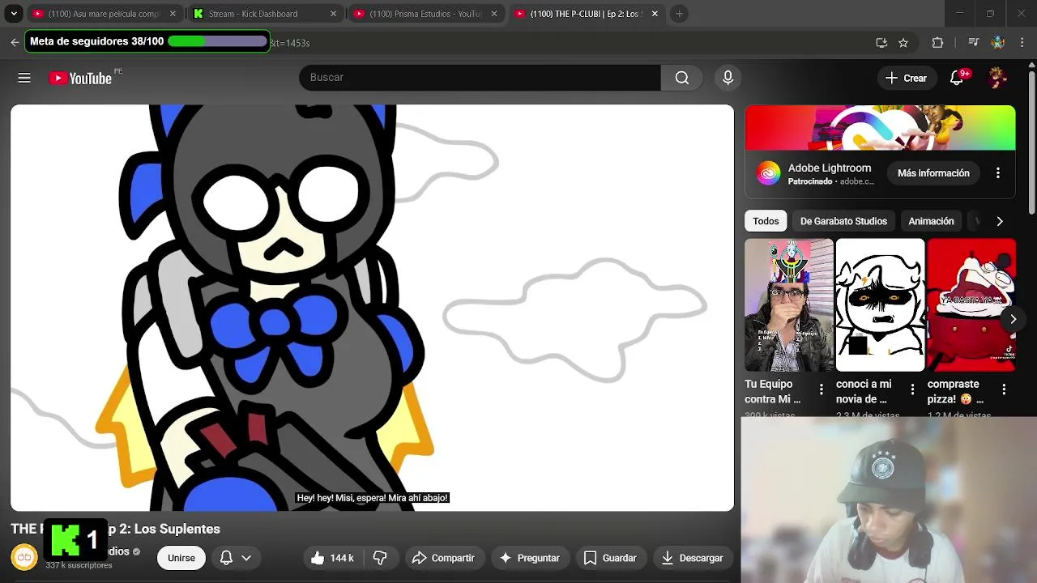Close the 'Asu mare película' tab
Viewport: 1037px width, 583px height.
pos(172,14)
